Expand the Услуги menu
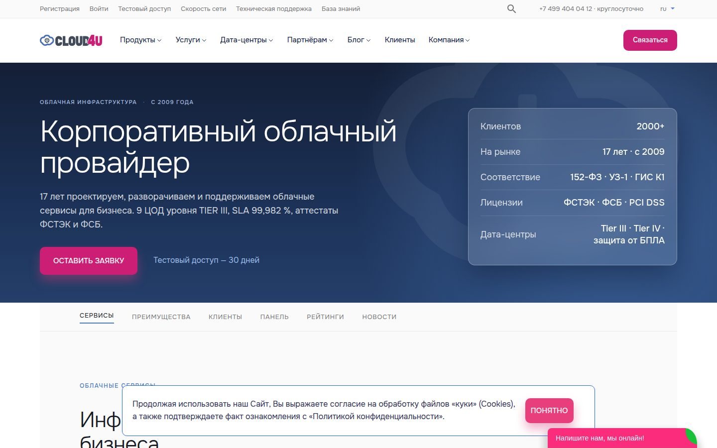Screen dimensions: 717x448 point(191,40)
